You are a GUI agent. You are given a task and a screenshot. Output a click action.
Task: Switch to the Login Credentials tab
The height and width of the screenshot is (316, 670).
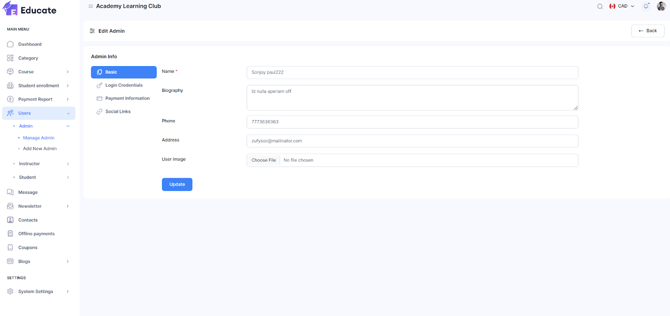[x=124, y=85]
